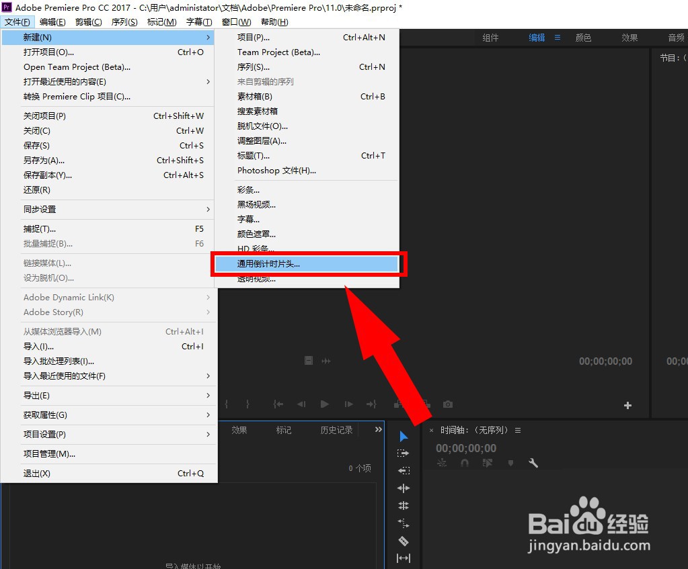688x569 pixels.
Task: Open the button editor plus icon
Action: 628,406
